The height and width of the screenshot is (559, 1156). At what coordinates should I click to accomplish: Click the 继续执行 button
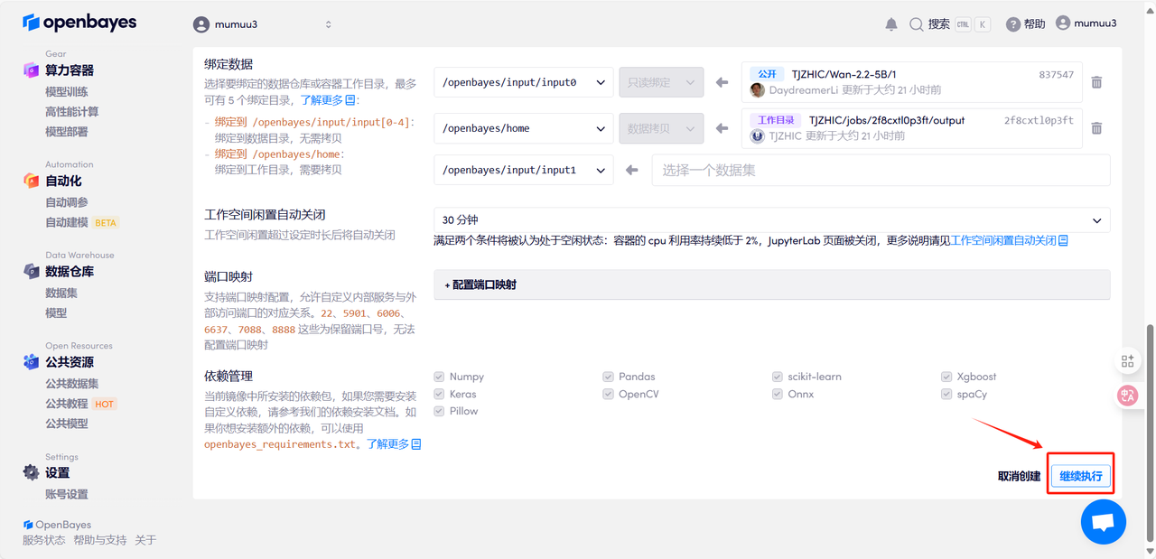(1080, 476)
